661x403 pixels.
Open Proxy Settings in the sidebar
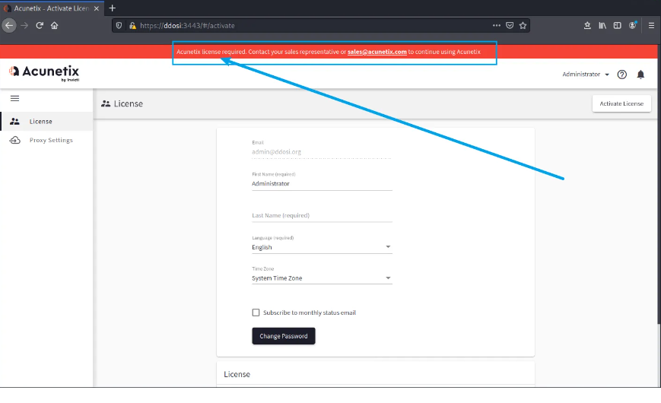[x=46, y=140]
